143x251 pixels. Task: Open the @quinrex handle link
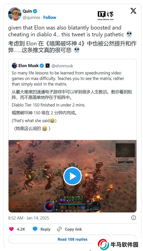point(31,17)
